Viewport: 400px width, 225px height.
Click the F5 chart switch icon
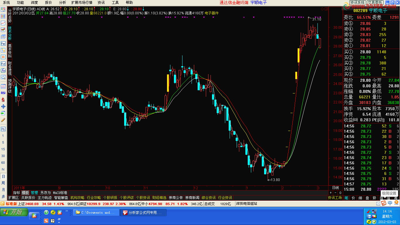tap(3, 129)
